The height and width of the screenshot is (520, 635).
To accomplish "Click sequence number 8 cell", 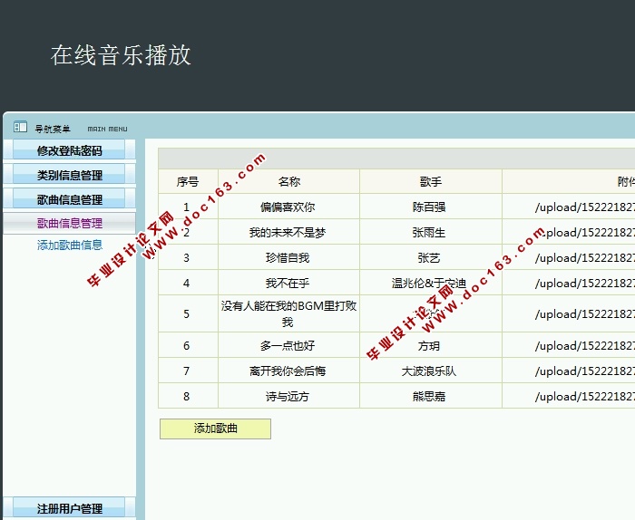I will [x=186, y=396].
